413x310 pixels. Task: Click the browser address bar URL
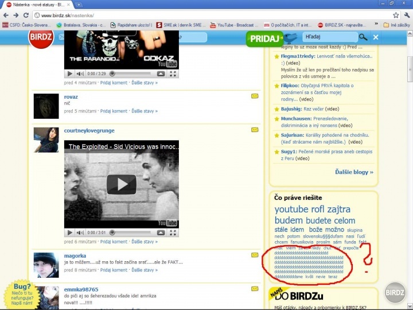[x=68, y=15]
